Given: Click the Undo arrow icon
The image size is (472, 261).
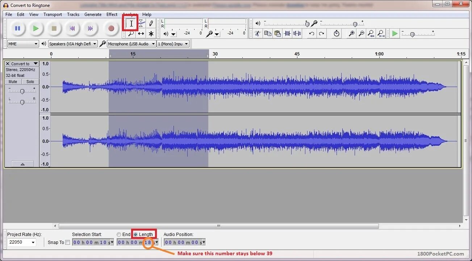Looking at the screenshot, I should pos(312,33).
